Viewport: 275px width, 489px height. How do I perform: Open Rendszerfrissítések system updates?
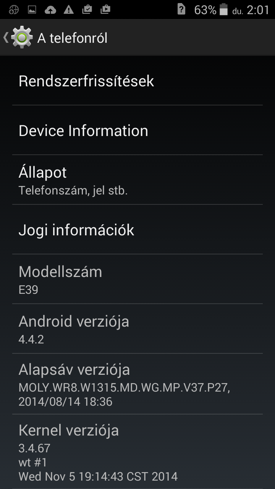click(x=137, y=81)
